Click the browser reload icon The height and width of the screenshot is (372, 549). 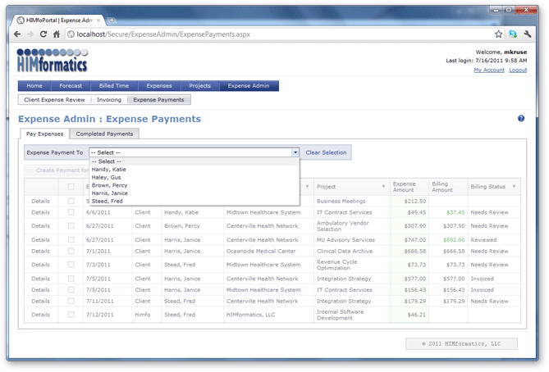44,34
